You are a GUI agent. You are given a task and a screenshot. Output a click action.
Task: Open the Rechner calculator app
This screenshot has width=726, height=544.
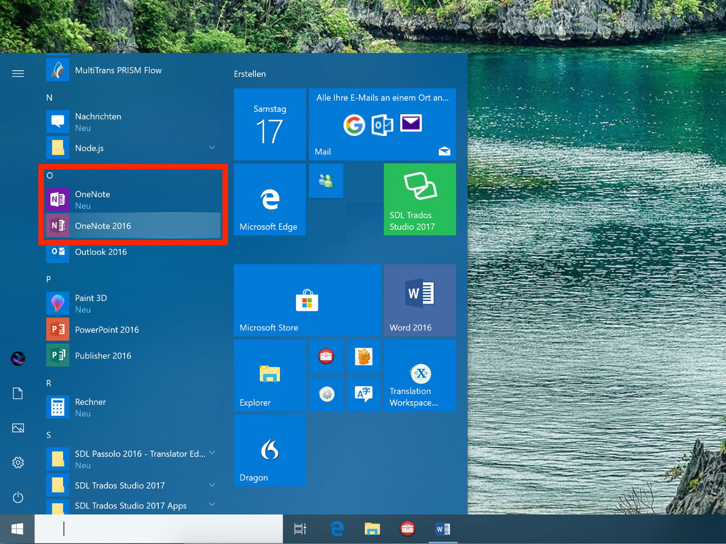(133, 407)
